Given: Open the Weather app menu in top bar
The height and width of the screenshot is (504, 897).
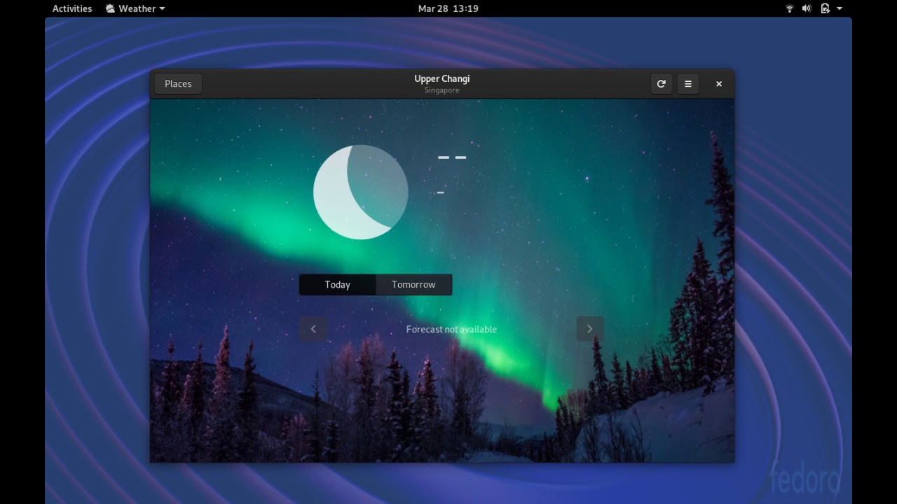Looking at the screenshot, I should [x=135, y=8].
